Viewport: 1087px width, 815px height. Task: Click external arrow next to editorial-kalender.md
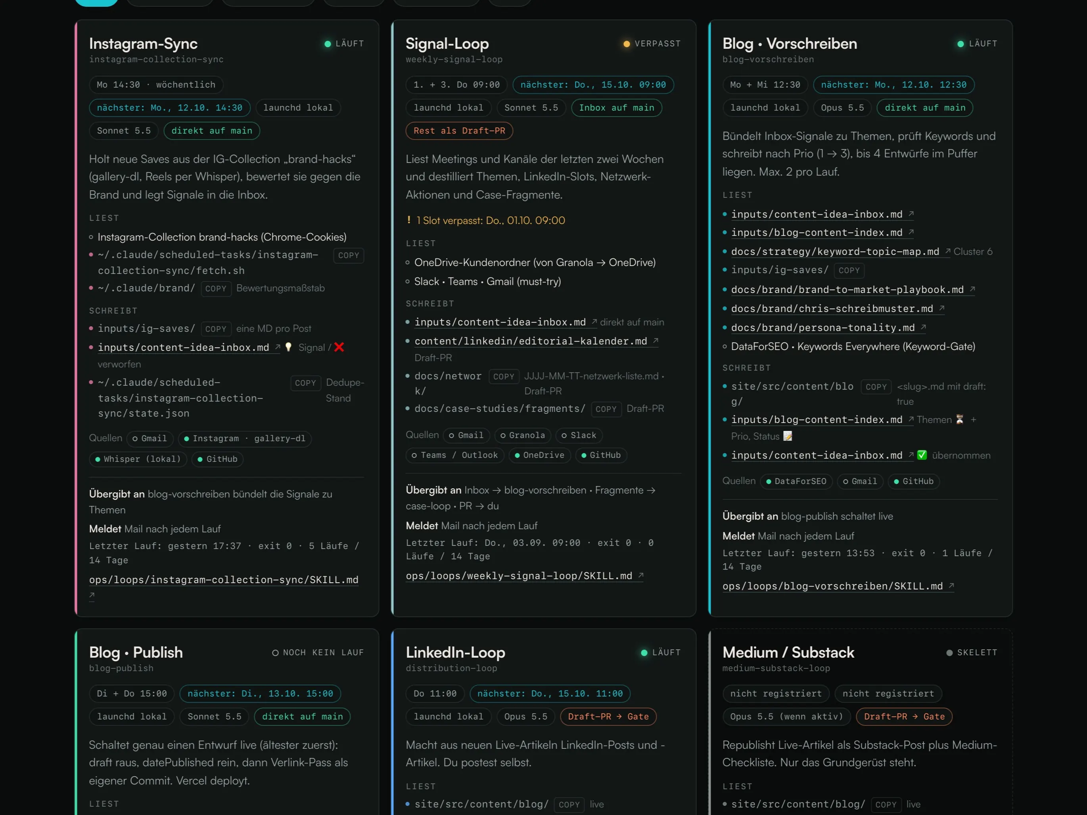(656, 341)
